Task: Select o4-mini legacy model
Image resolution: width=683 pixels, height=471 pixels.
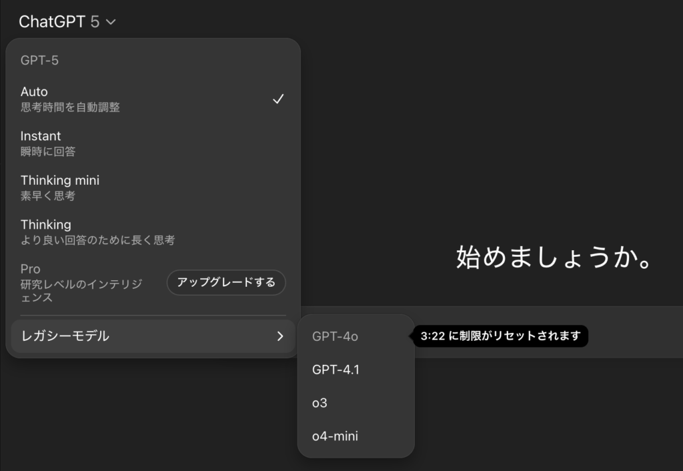Action: point(356,436)
